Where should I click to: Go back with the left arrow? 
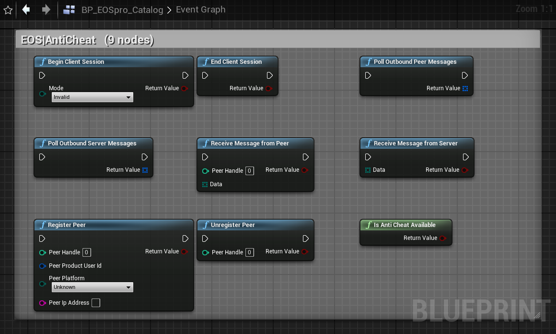point(26,9)
